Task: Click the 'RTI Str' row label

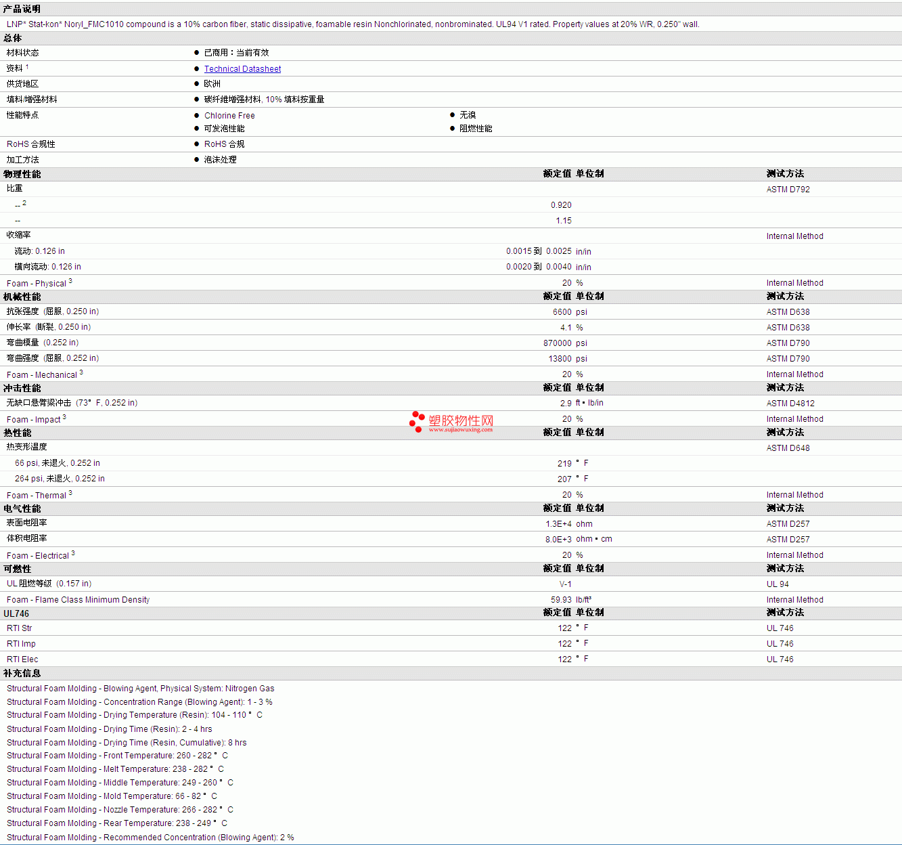Action: pyautogui.click(x=20, y=628)
